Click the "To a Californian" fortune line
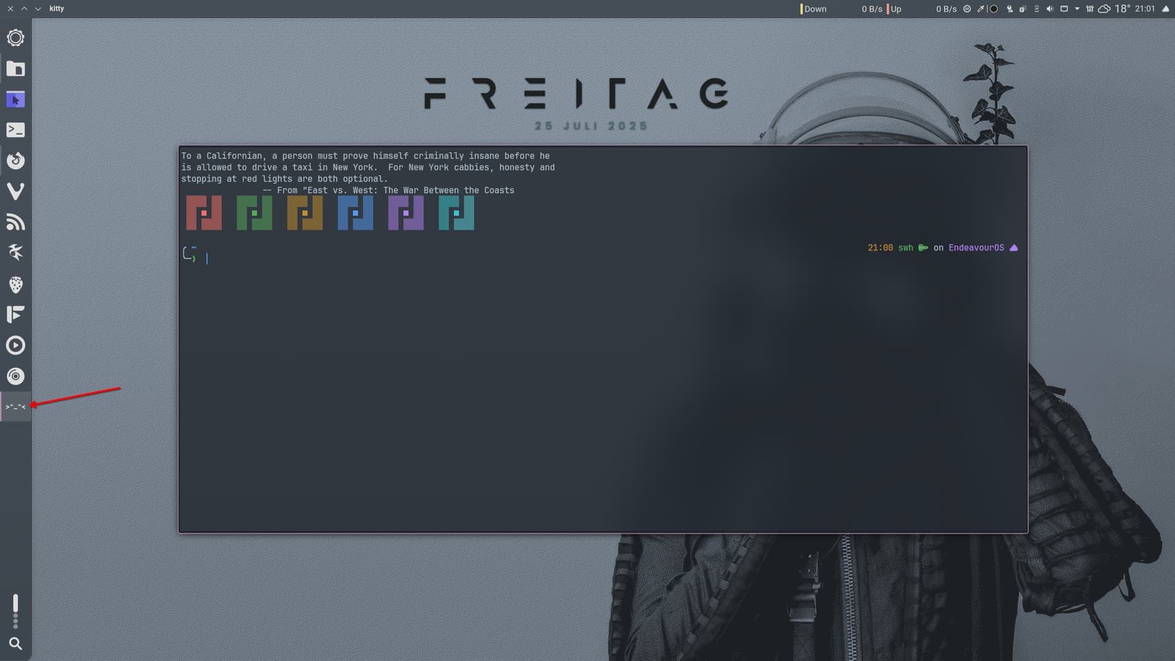This screenshot has height=661, width=1175. pyautogui.click(x=365, y=156)
